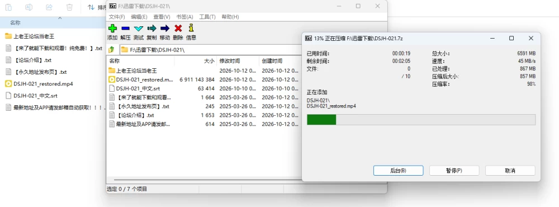Click Explorer delete trash icon

pos(70,7)
